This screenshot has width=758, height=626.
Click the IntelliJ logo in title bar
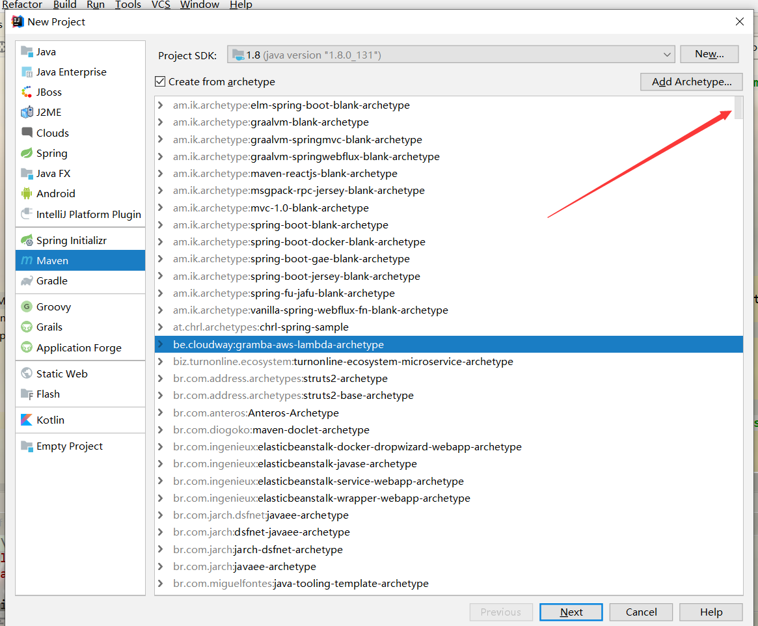[18, 21]
